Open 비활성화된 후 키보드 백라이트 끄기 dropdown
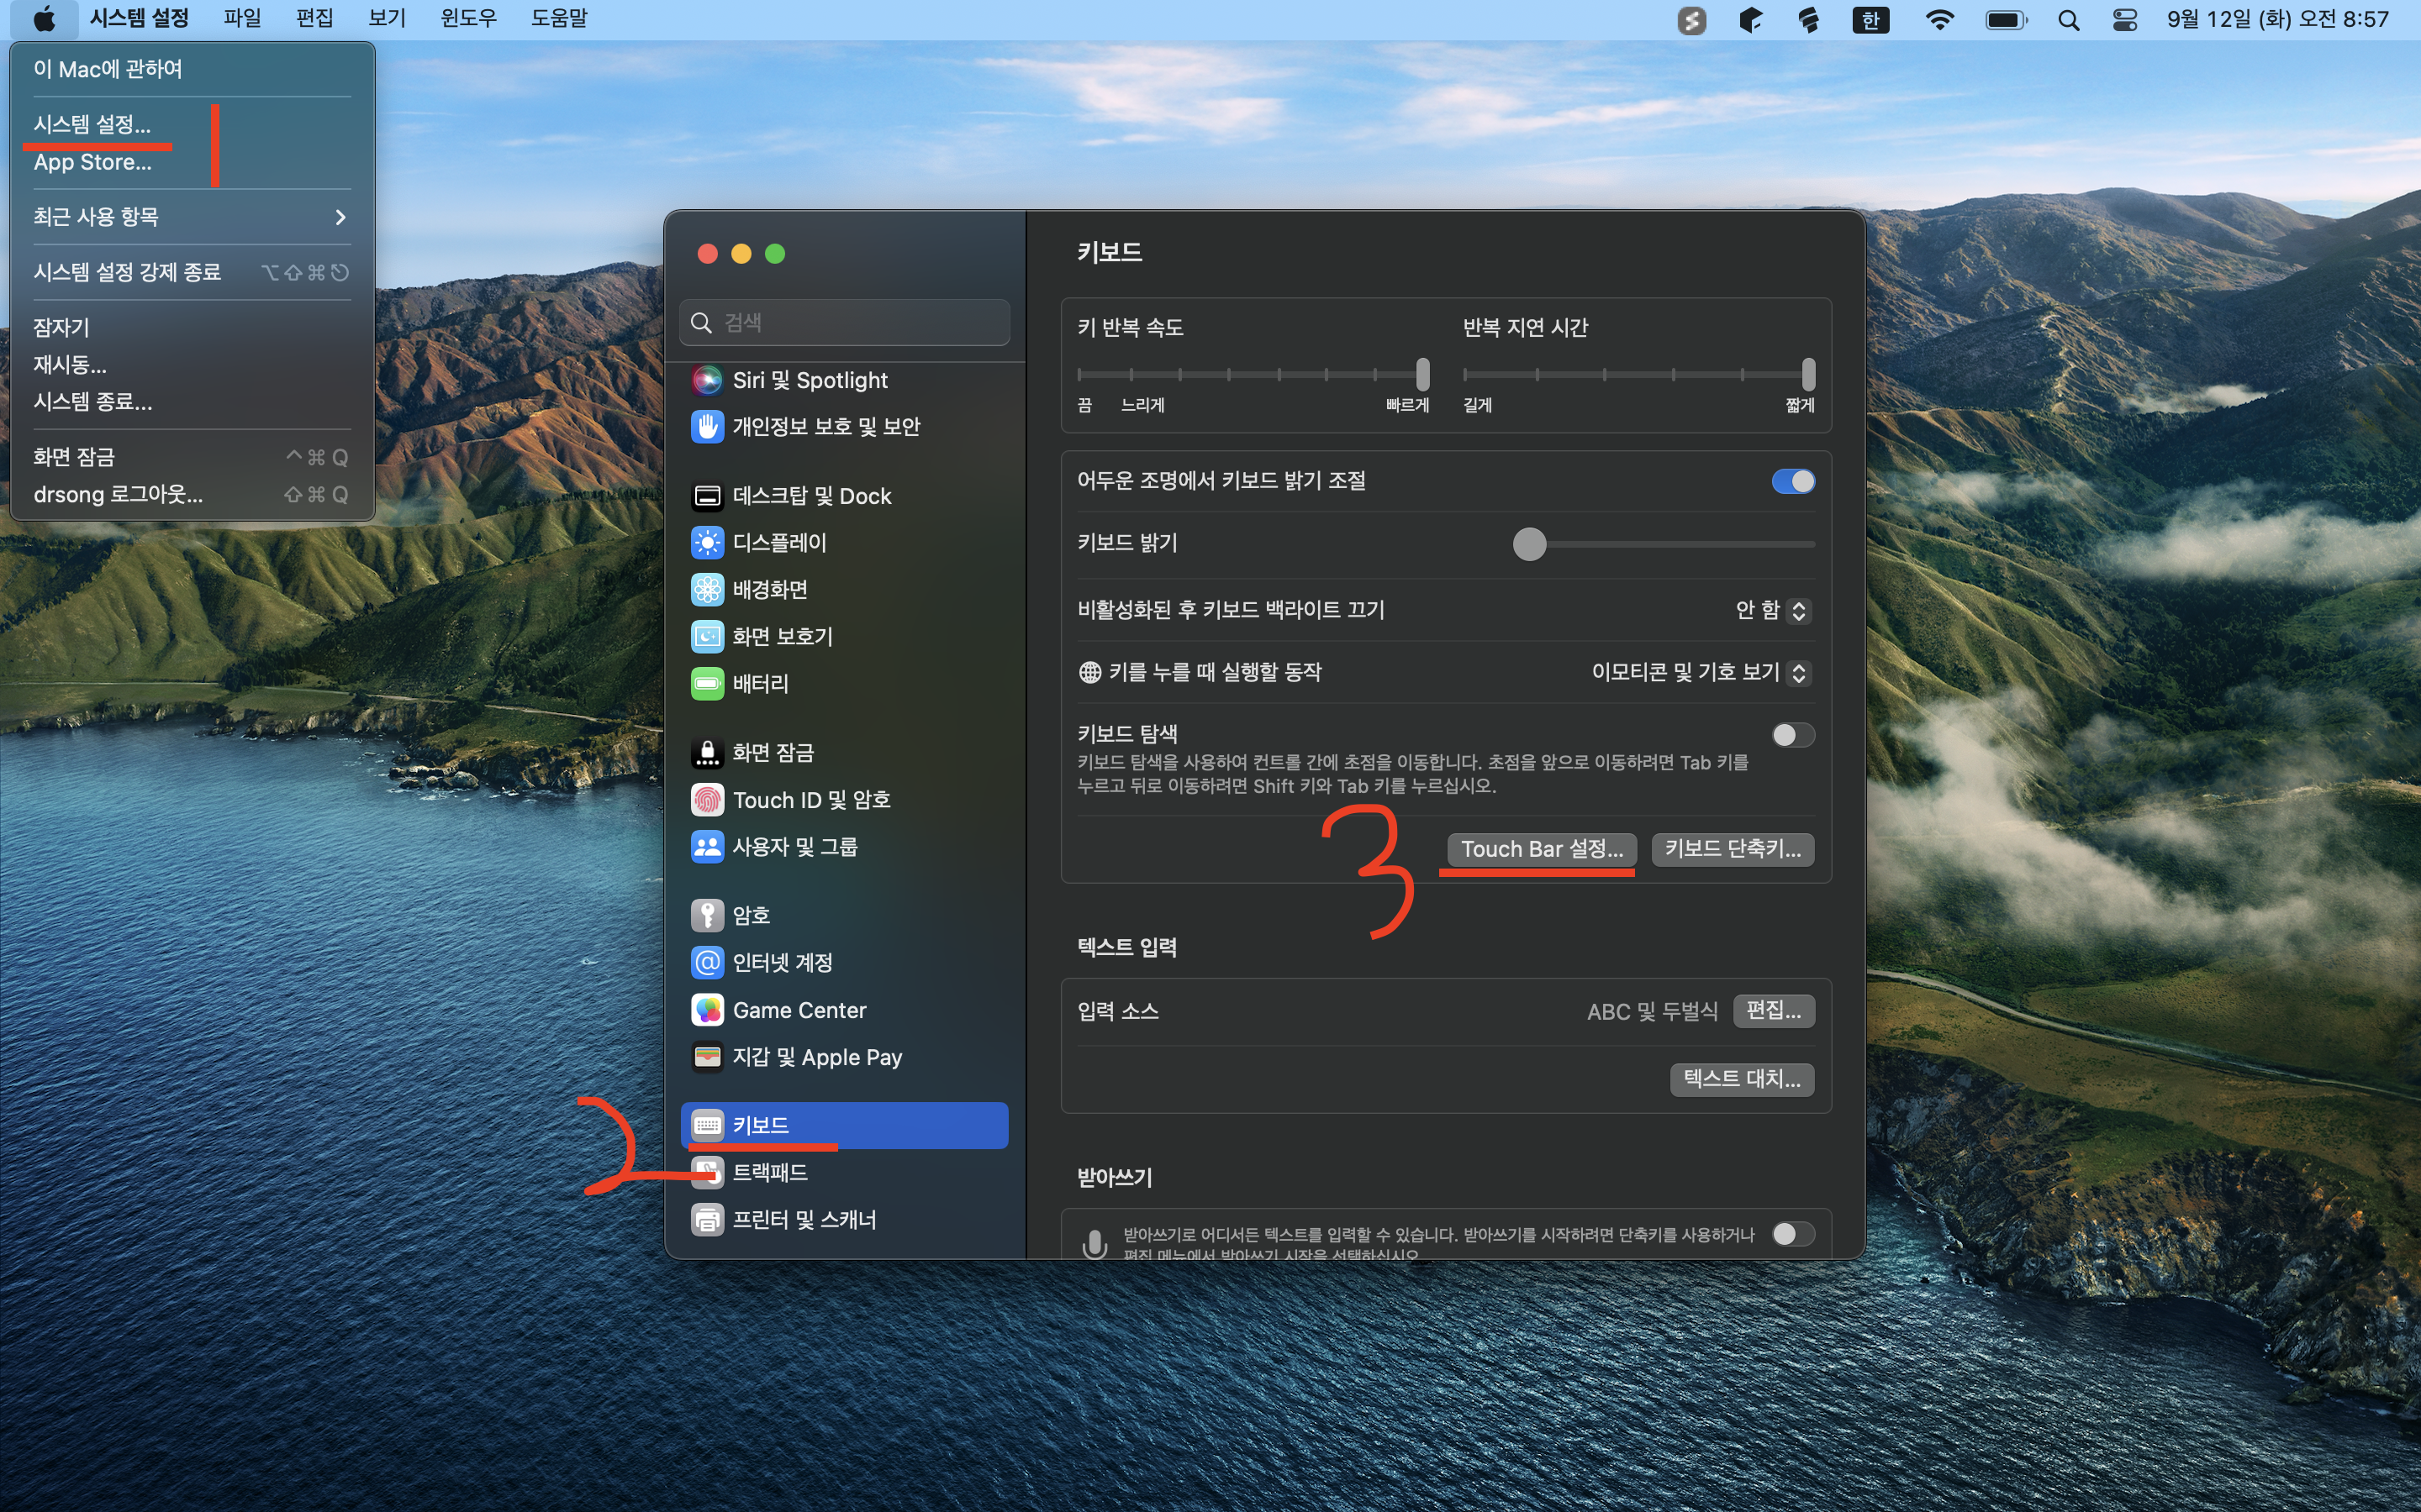 1774,610
